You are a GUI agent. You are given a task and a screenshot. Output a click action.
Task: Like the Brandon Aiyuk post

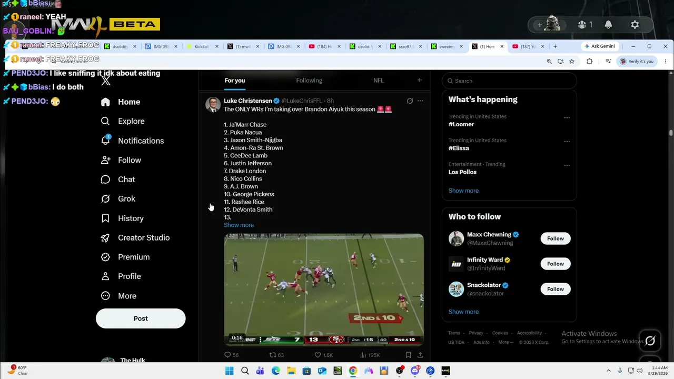323,355
